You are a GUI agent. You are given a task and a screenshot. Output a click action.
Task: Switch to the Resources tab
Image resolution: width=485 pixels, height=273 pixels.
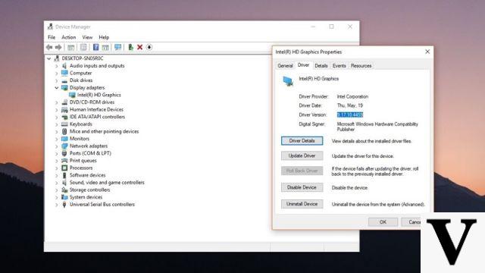pyautogui.click(x=361, y=66)
